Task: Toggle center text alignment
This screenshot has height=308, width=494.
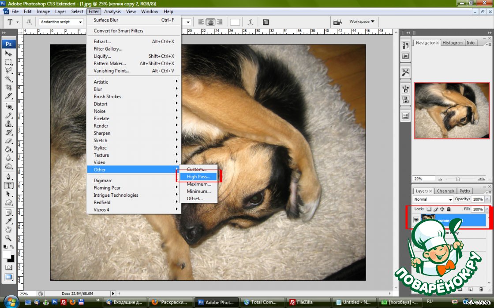Action: [210, 22]
